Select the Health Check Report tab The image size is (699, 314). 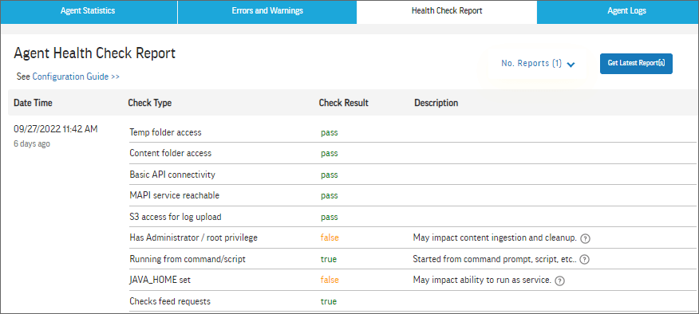[x=447, y=11]
